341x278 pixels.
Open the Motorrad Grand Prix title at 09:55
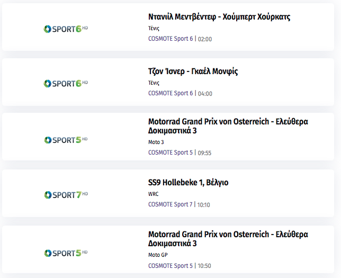tap(228, 126)
